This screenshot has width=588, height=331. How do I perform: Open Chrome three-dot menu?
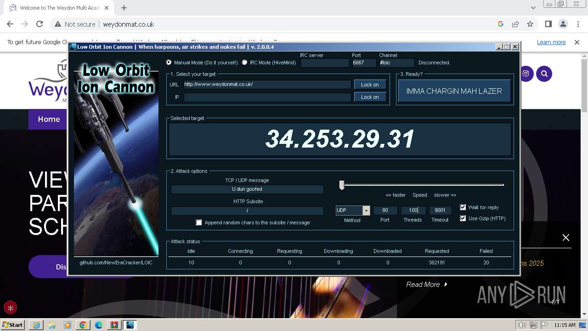coord(578,24)
